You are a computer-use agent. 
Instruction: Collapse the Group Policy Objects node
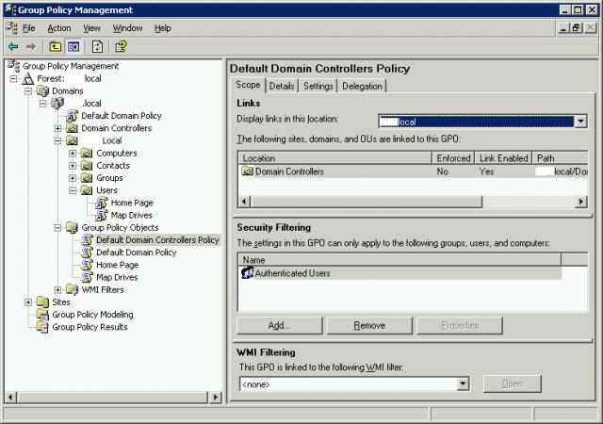click(57, 228)
